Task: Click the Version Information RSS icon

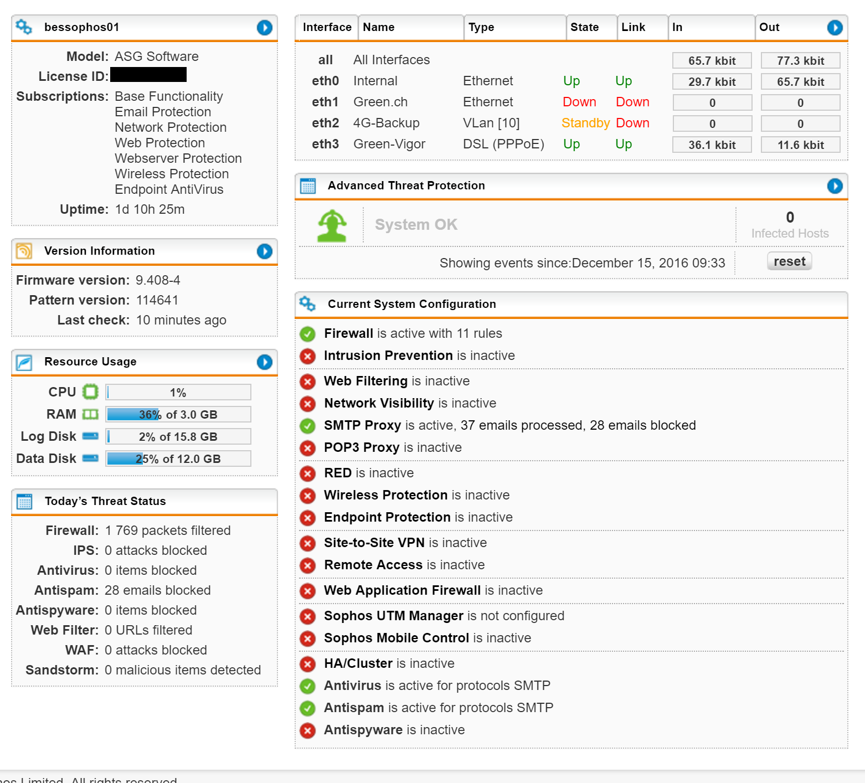Action: [24, 251]
